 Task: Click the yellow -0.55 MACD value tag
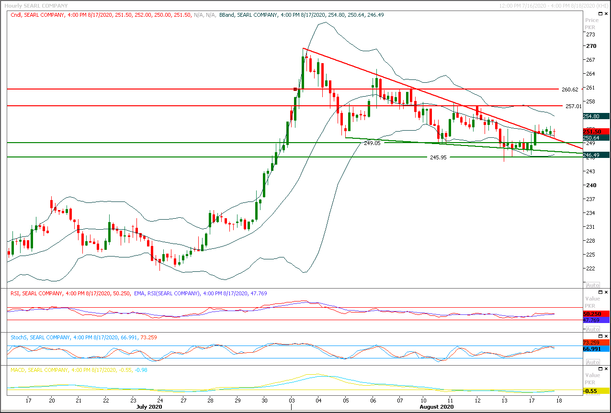tap(596, 391)
